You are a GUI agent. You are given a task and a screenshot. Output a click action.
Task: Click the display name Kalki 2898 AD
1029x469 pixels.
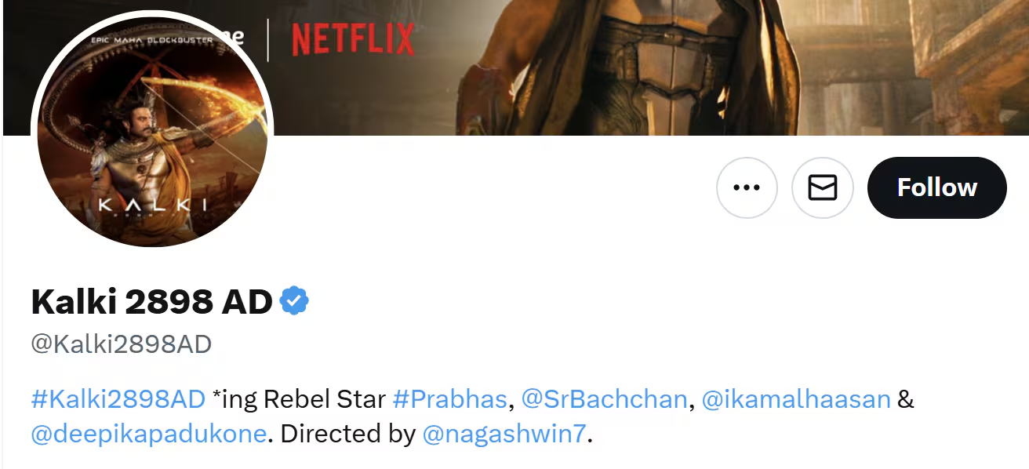pos(151,302)
